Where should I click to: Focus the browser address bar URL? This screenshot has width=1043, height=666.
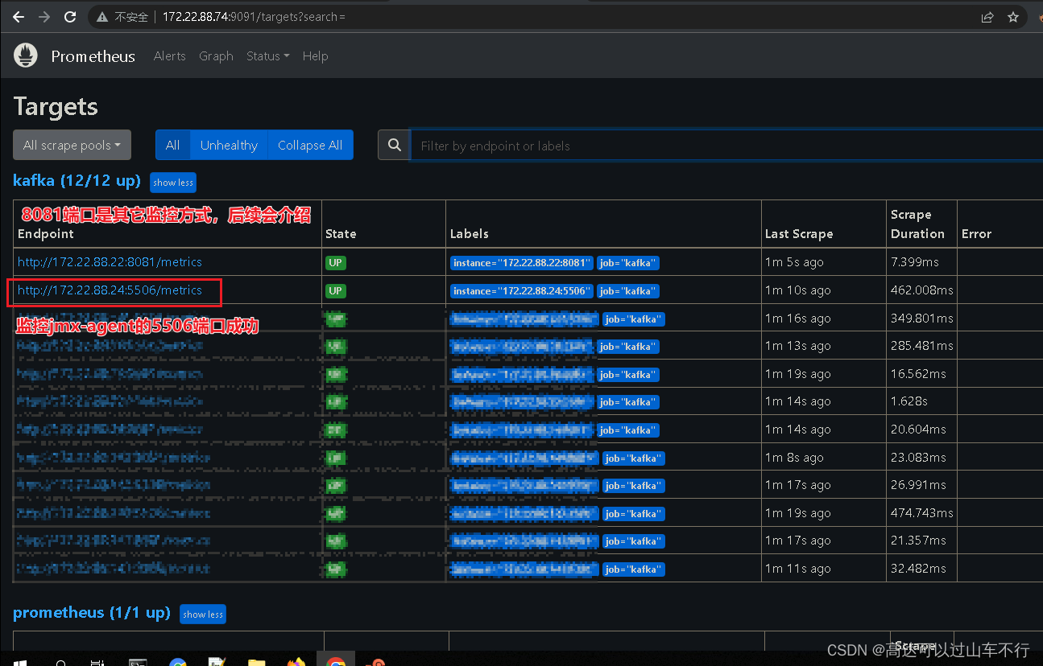click(x=254, y=17)
